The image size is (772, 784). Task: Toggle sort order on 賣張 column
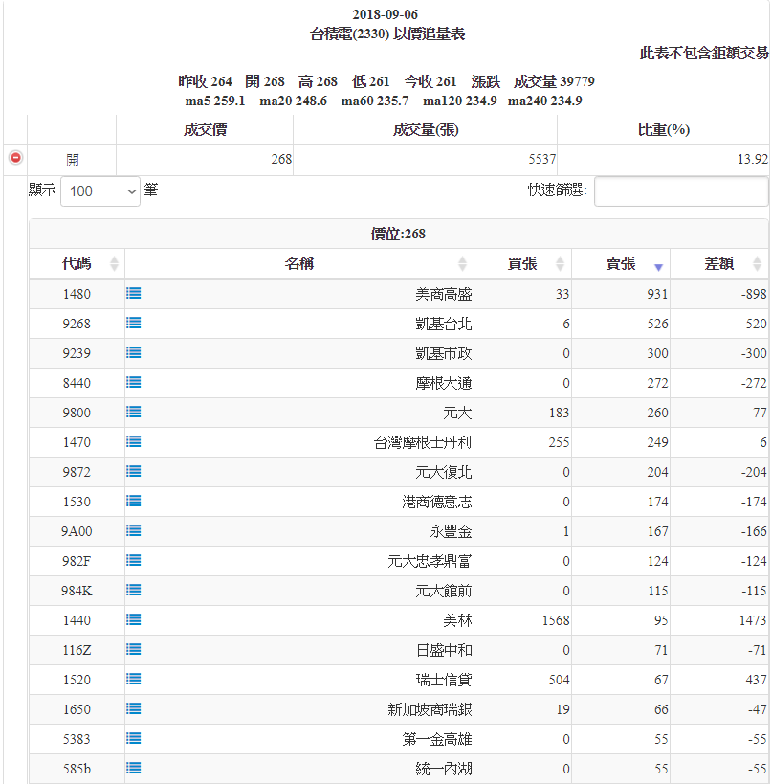point(621,264)
